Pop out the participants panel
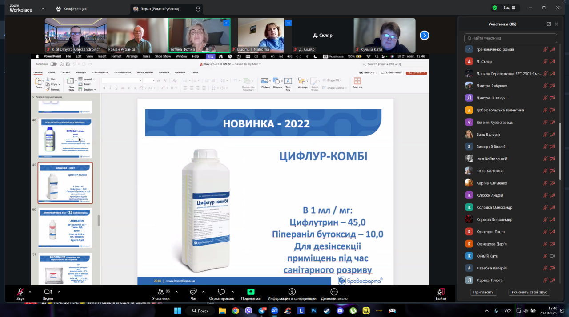 549,24
